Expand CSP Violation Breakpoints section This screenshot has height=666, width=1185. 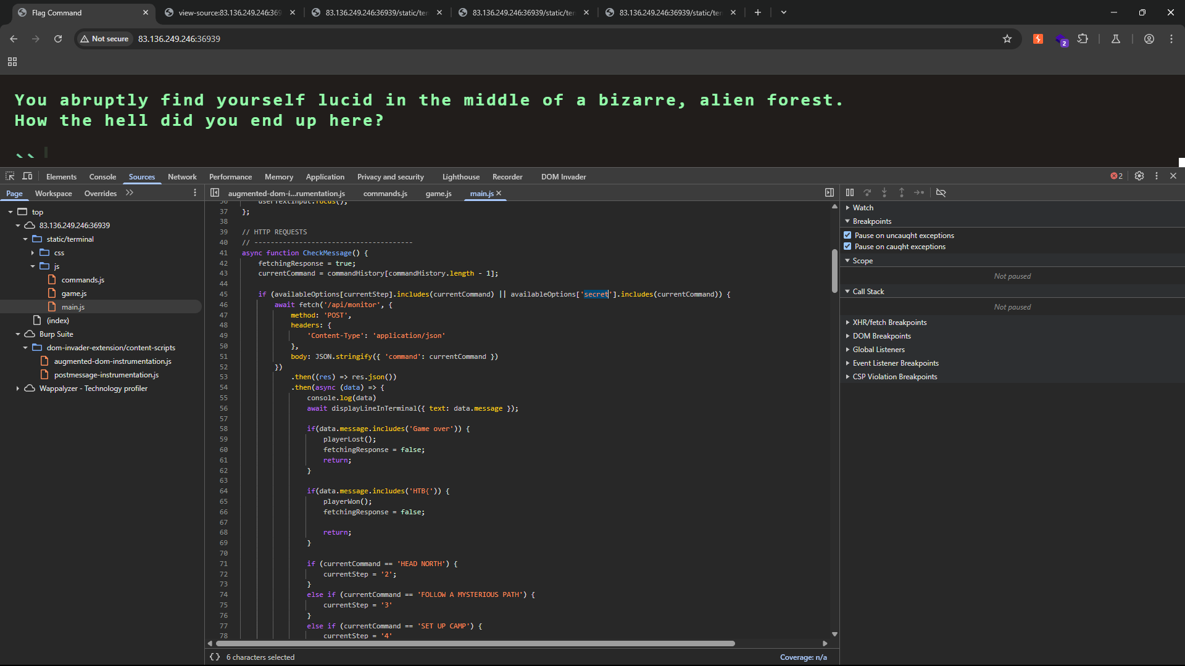tap(894, 377)
